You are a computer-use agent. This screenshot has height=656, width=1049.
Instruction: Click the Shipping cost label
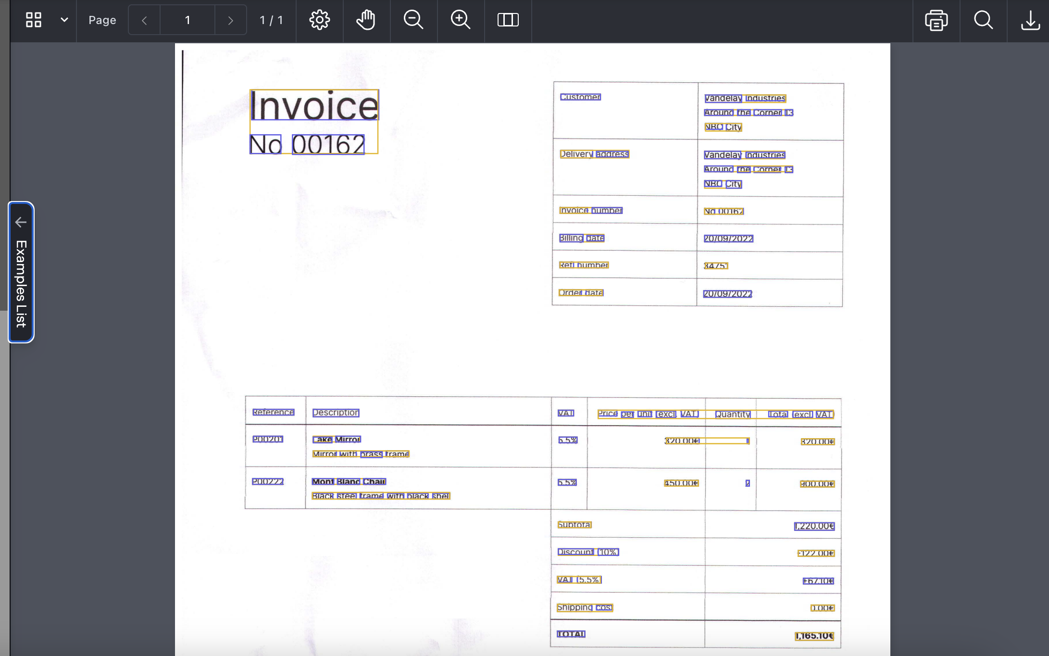click(x=585, y=607)
